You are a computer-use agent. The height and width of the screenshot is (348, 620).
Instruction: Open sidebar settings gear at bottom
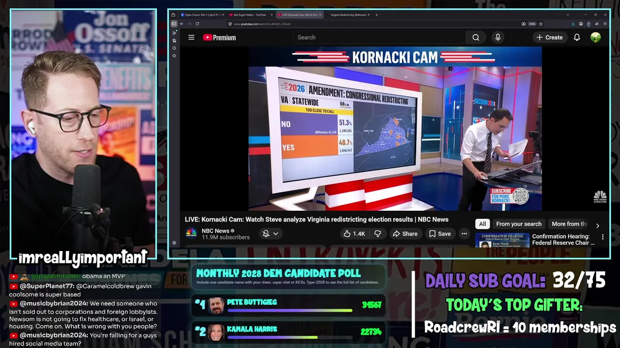174,243
